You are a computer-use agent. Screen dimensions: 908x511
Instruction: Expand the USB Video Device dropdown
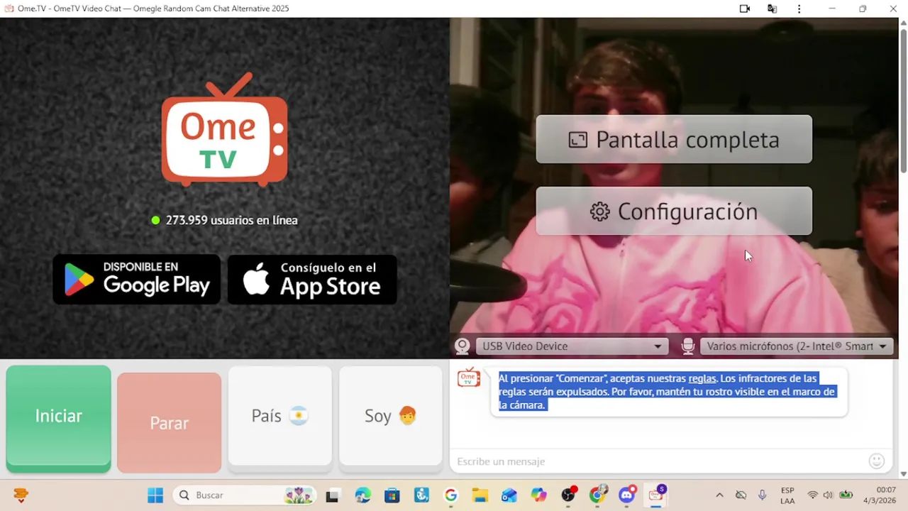coord(572,346)
